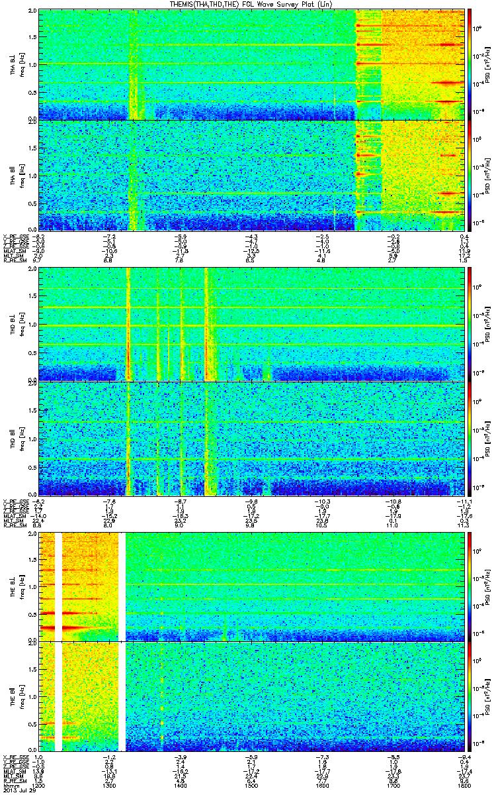Viewport: 496px width, 795px height.
Task: Click the color bar beside THE B⊥ panel
Action: tap(470, 586)
